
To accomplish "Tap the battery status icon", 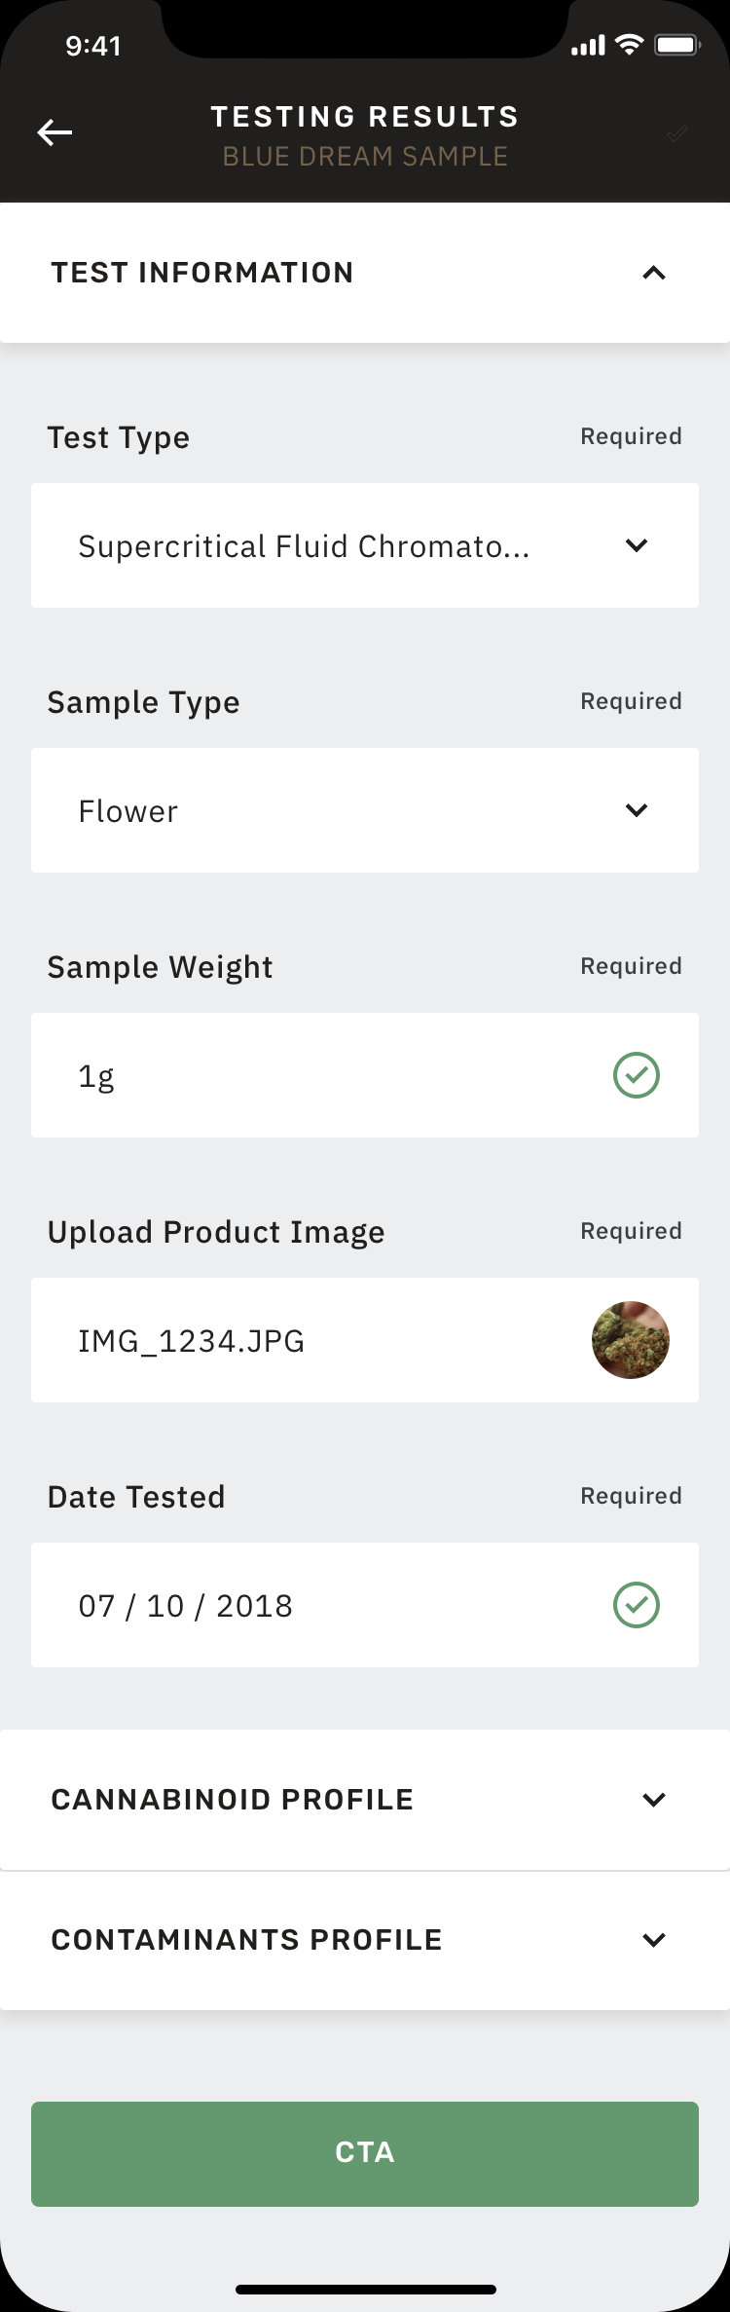I will pyautogui.click(x=677, y=45).
